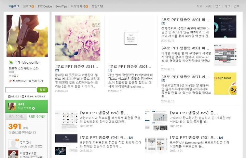Open 관리·통계 admin statistics link
The width and height of the screenshot is (246, 158).
point(36,81)
